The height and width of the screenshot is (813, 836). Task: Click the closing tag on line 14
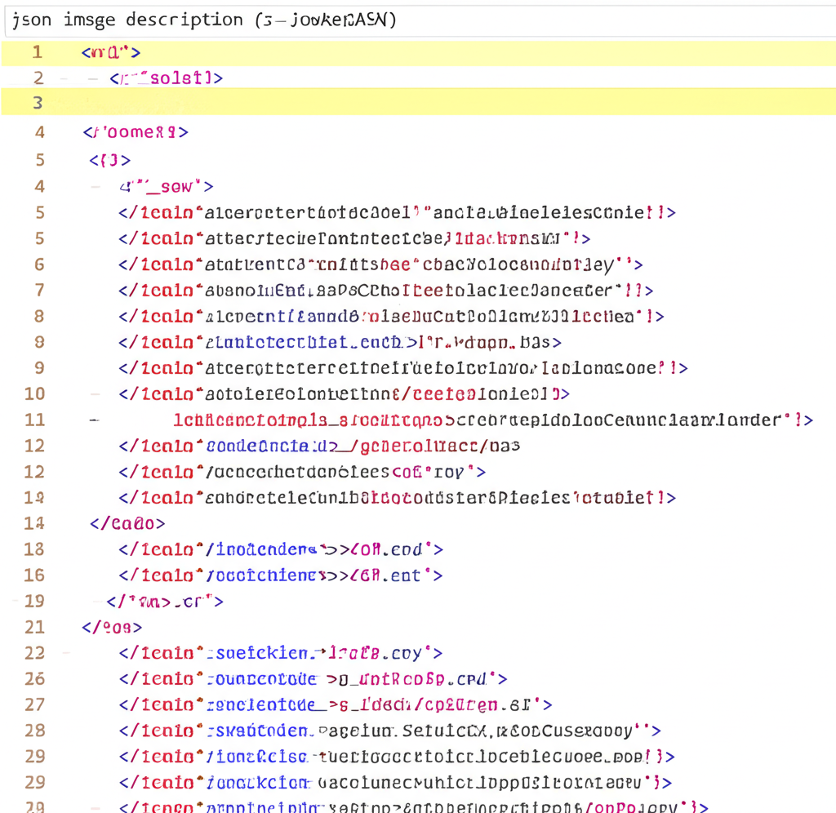tap(127, 523)
